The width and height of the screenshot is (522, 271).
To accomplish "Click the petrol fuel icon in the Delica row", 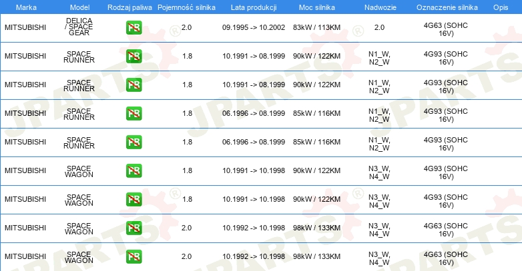I will pos(134,27).
